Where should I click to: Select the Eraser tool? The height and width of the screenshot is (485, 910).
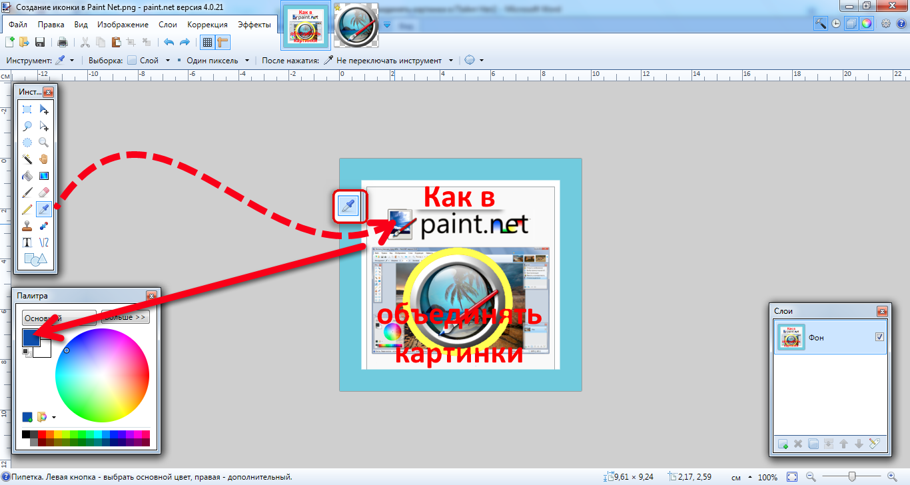44,193
